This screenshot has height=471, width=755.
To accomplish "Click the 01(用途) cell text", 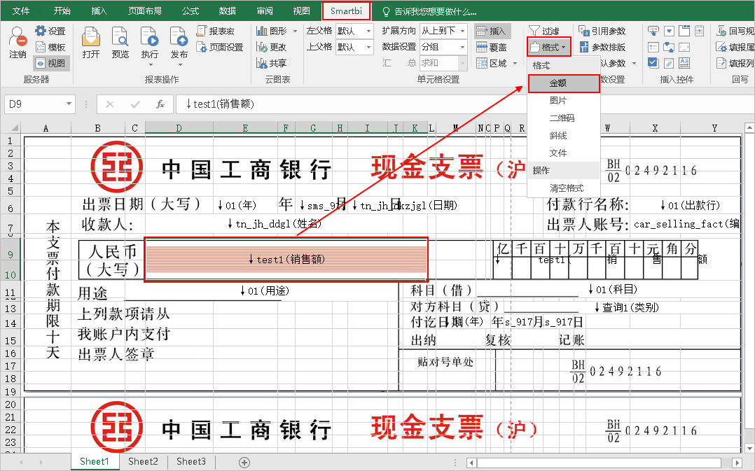I will click(265, 290).
